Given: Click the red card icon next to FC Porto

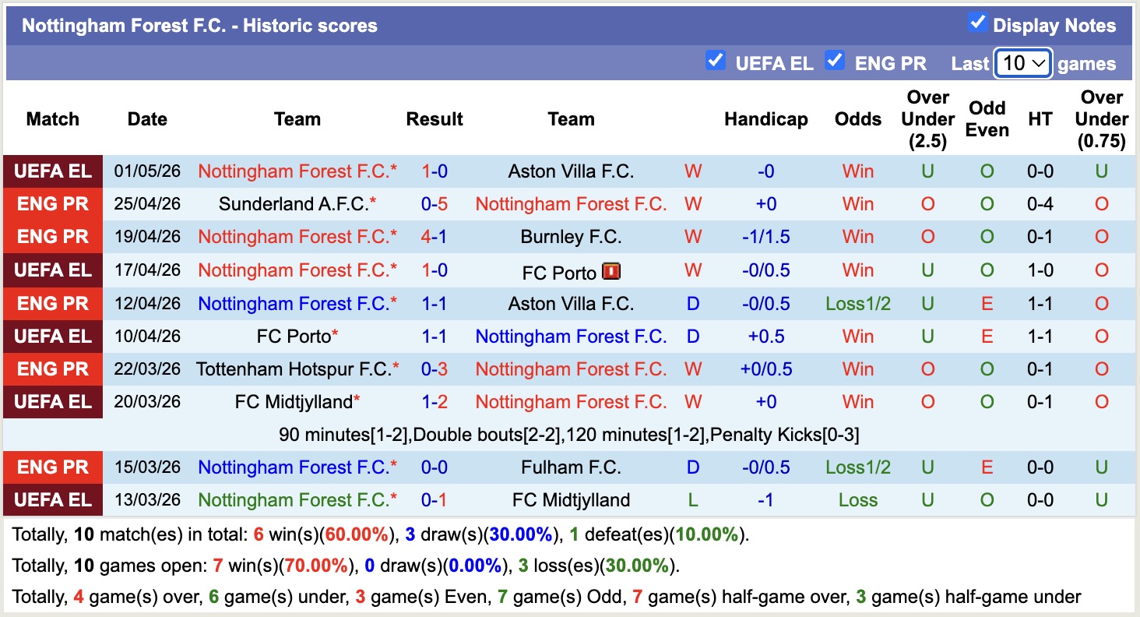Looking at the screenshot, I should [611, 272].
